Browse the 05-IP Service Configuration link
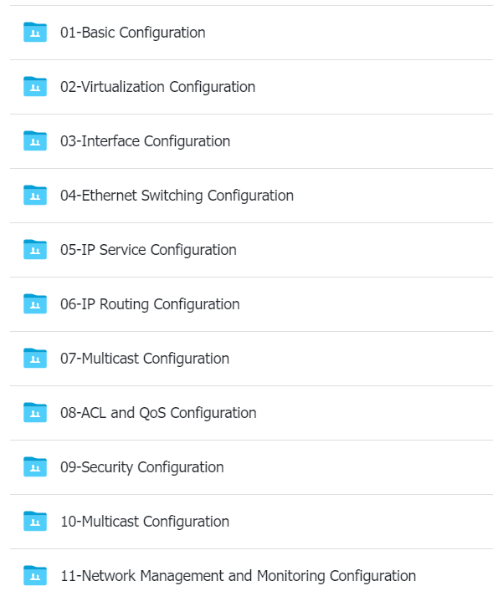 click(x=148, y=249)
